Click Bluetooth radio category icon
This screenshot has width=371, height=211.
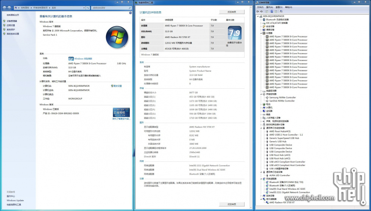click(264, 20)
